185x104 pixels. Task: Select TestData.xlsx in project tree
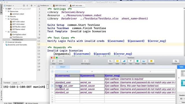(18, 40)
